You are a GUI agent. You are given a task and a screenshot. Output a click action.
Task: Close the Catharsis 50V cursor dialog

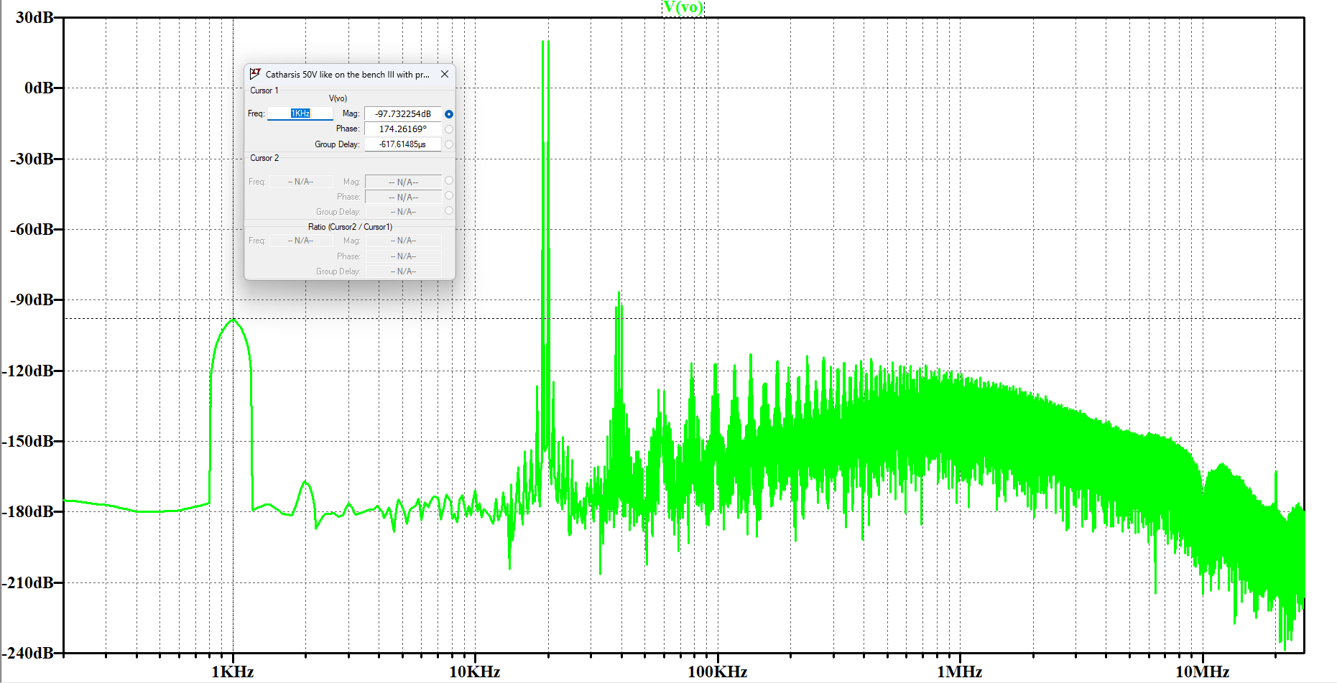(445, 74)
